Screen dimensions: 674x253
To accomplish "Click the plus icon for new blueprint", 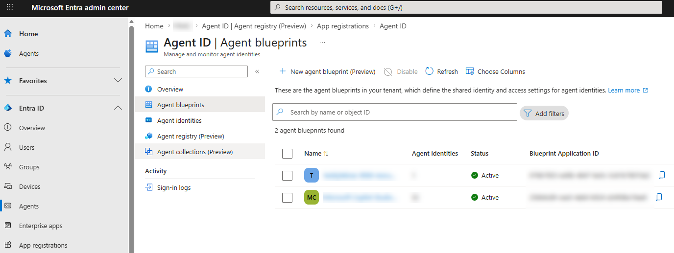I will (283, 71).
